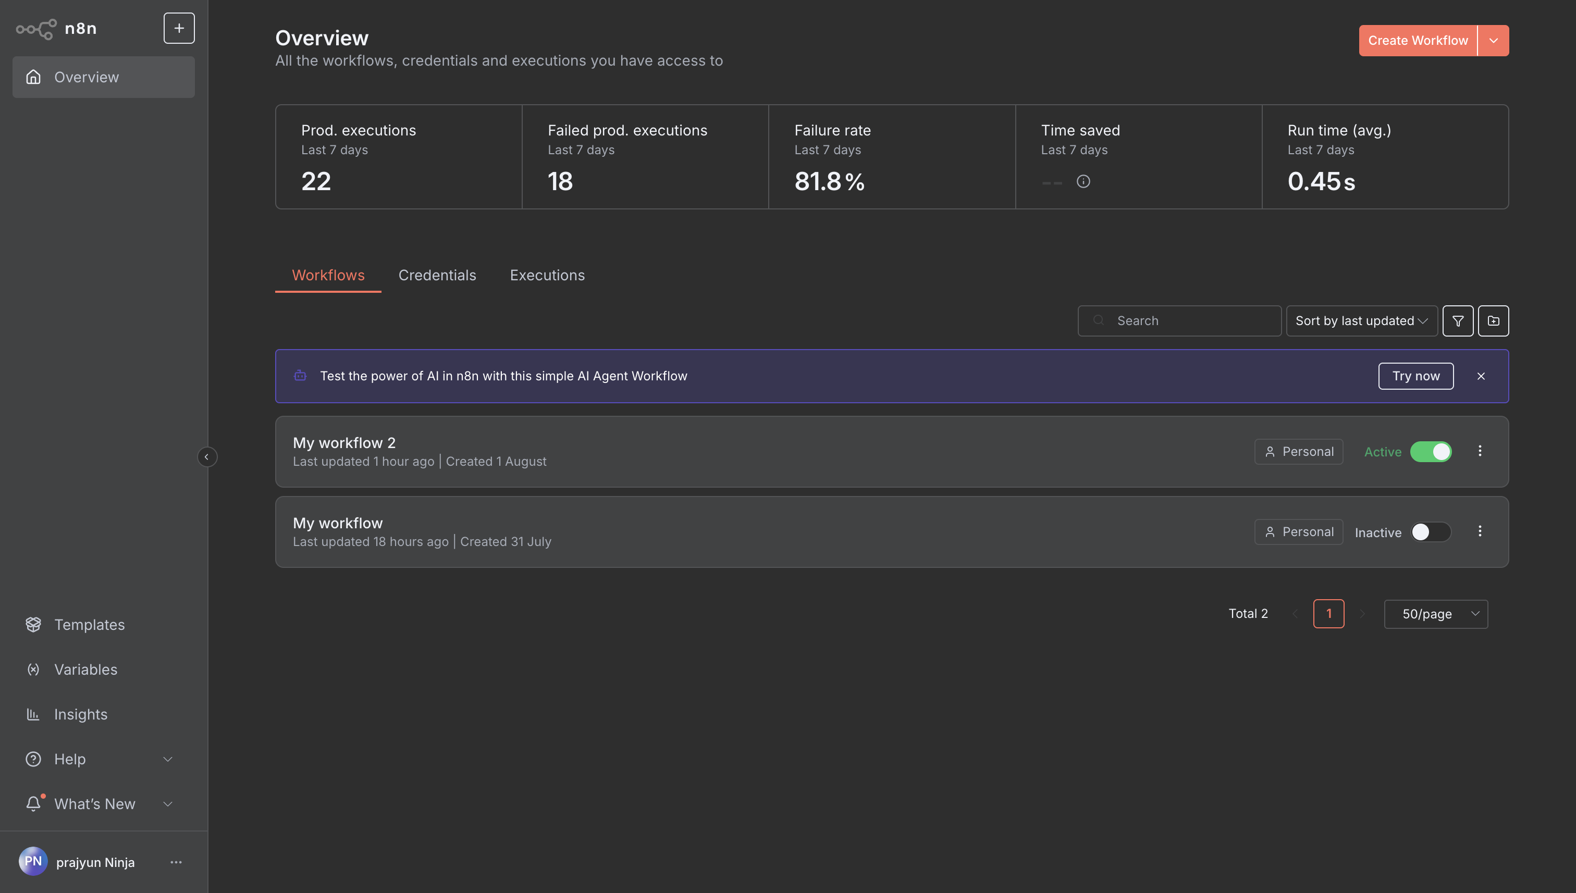Click the robot icon in AI banner

[x=300, y=375]
